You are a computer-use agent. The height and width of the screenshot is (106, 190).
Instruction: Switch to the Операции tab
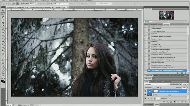(x=167, y=82)
